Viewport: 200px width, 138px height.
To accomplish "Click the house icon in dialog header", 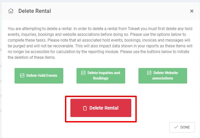I will click(x=11, y=11).
